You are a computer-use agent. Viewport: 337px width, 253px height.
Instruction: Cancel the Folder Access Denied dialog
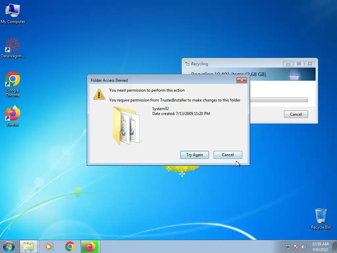click(228, 155)
